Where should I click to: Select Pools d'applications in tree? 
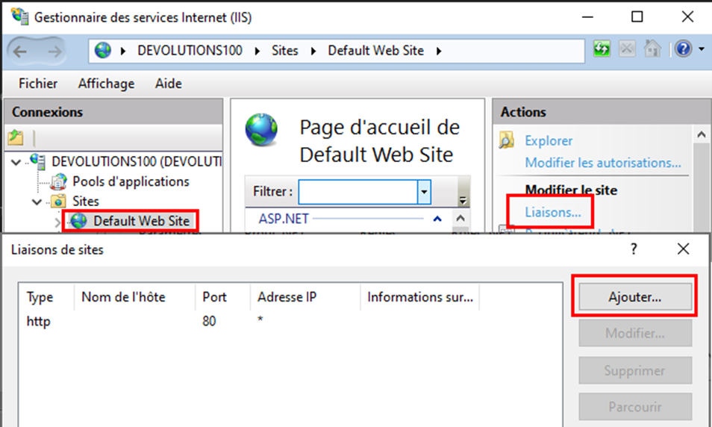[x=131, y=181]
